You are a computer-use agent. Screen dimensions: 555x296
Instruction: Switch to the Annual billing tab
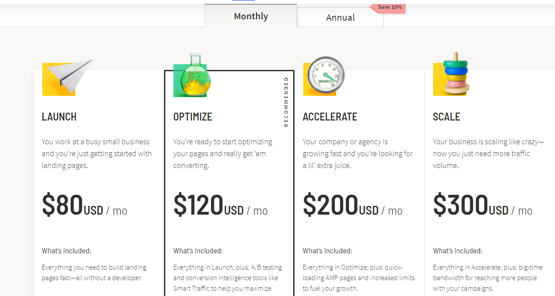point(340,18)
